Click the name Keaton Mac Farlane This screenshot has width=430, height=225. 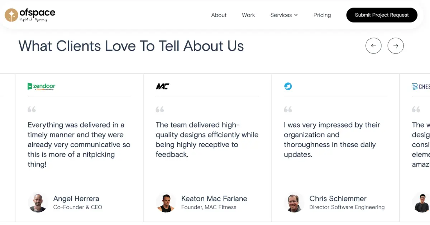[x=214, y=198]
